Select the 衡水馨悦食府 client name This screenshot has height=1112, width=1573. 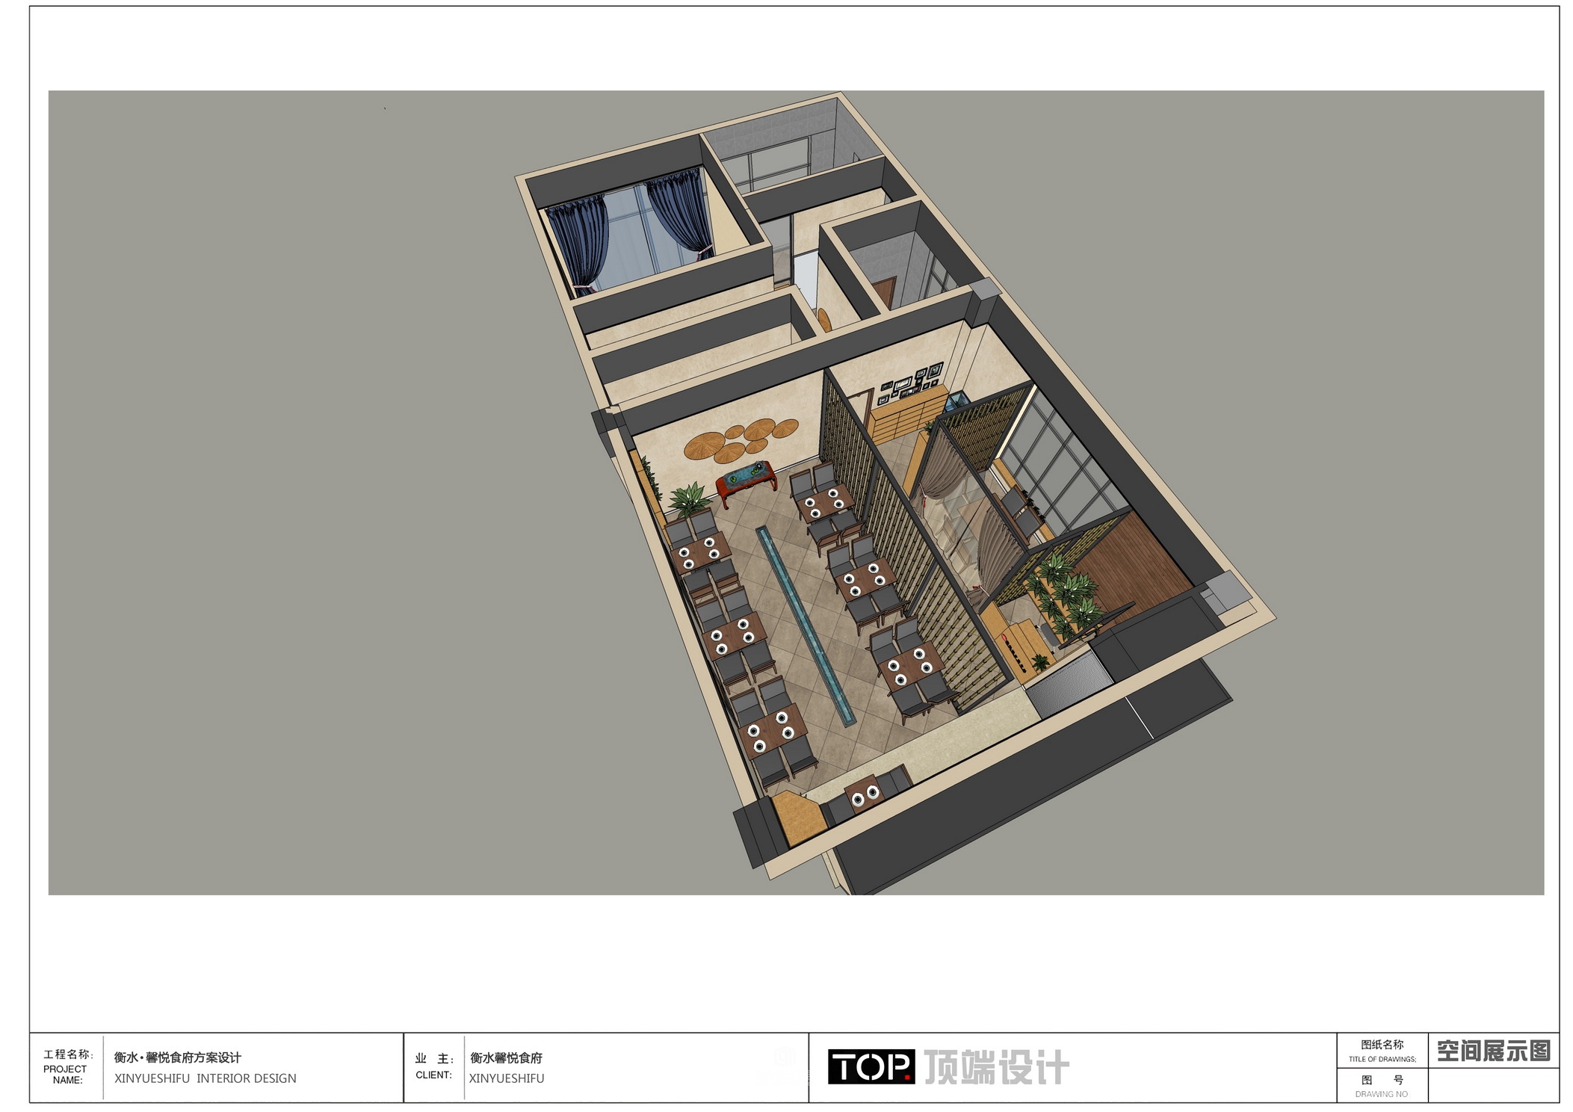point(506,1057)
